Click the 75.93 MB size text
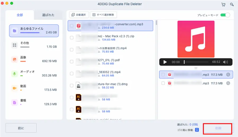 tap(108, 52)
